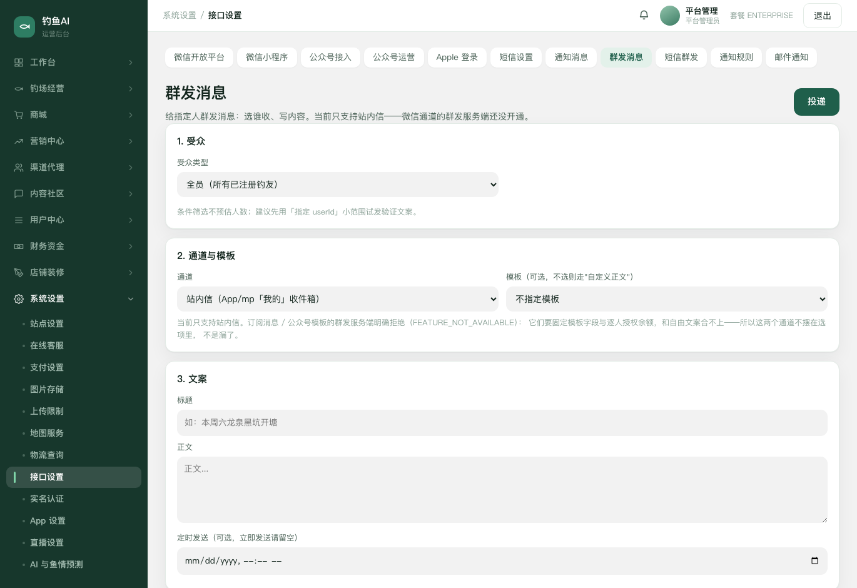Viewport: 857px width, 588px height.
Task: Open the notification bell icon
Action: [644, 15]
